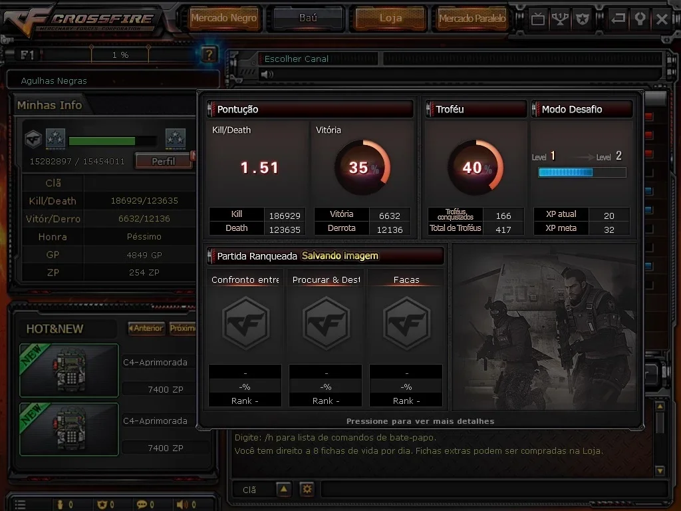Click the player count icon in status bar
This screenshot has height=511, width=681.
[61, 504]
